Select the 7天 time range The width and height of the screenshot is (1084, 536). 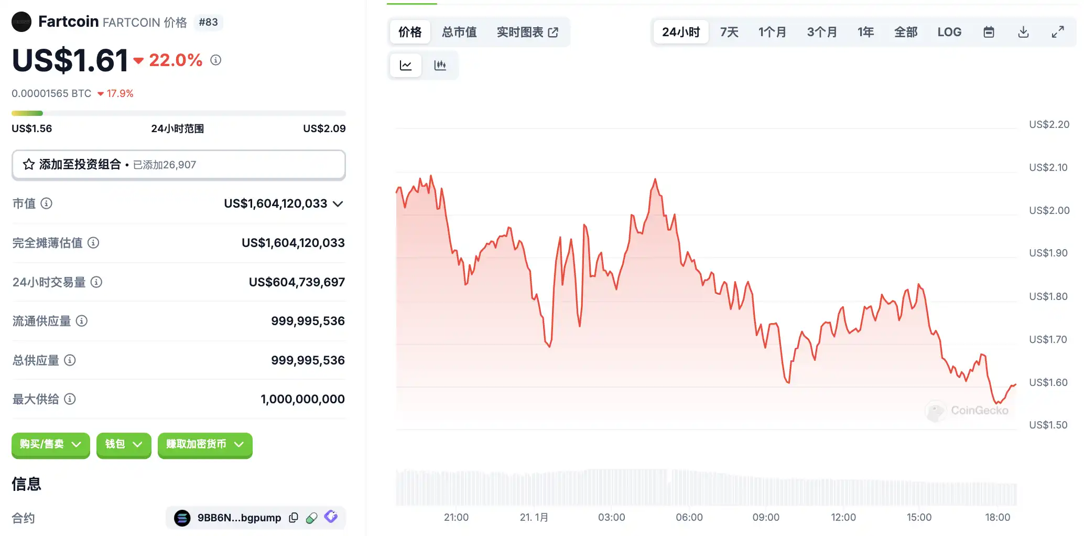(729, 32)
